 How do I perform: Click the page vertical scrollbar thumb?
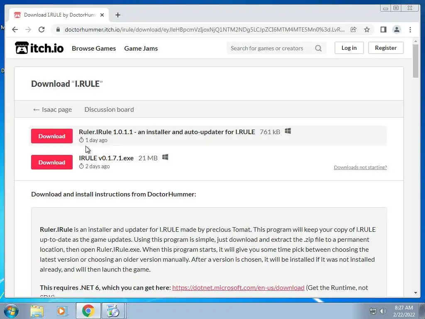(x=415, y=61)
